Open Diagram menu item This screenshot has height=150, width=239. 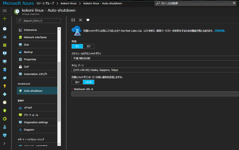click(x=37, y=130)
